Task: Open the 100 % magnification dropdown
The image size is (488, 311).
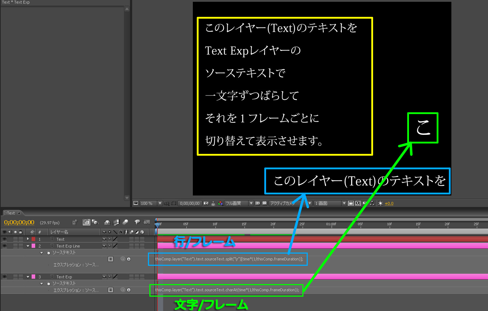Action: point(151,203)
